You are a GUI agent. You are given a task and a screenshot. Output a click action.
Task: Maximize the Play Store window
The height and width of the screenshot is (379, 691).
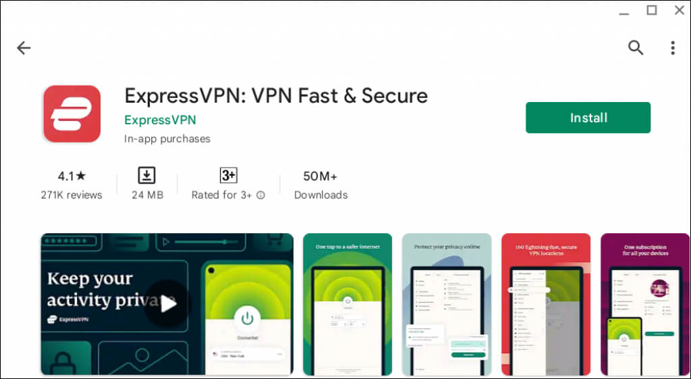pos(651,10)
